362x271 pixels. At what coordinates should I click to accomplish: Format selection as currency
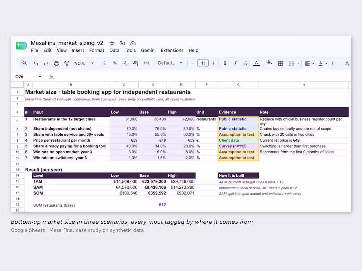[104, 63]
